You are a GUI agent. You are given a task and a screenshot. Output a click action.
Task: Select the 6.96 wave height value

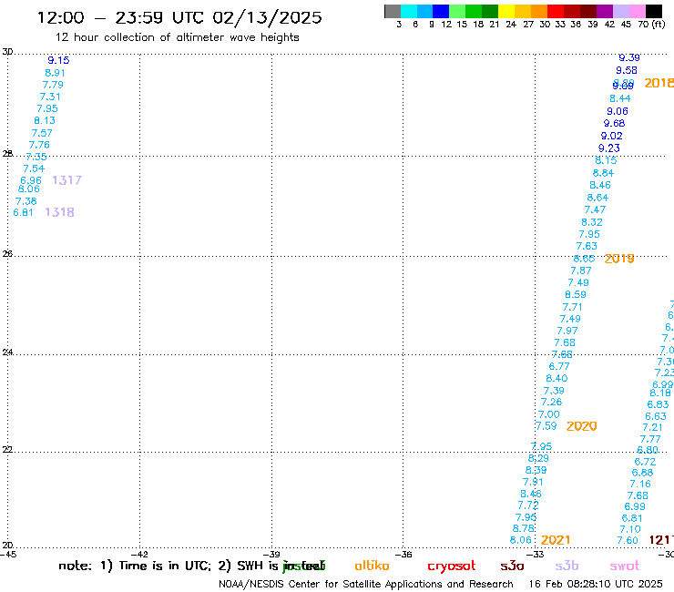pyautogui.click(x=31, y=180)
